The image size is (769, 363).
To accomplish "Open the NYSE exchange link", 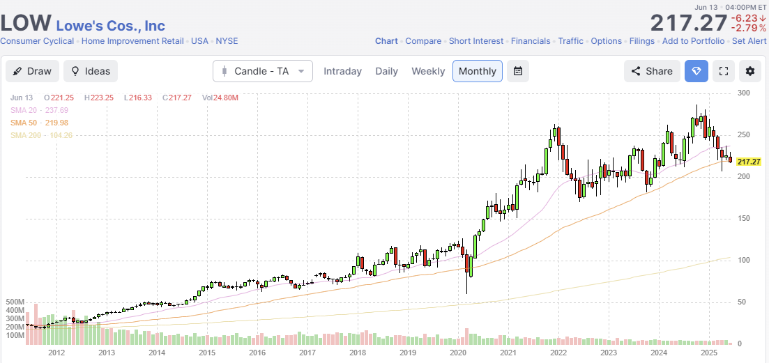I will point(227,41).
